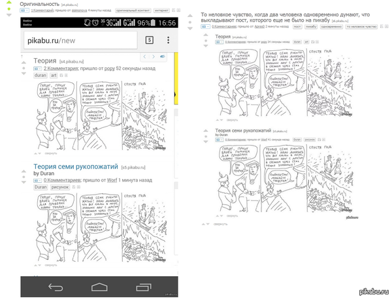Viewport: 392px width, 299px height.
Task: Open comic image of the 1 минута назад post
Action: click(x=101, y=227)
